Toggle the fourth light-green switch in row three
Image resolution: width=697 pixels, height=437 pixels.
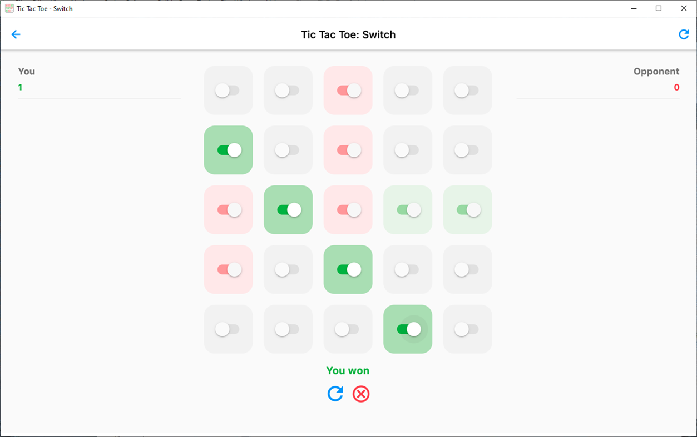408,210
